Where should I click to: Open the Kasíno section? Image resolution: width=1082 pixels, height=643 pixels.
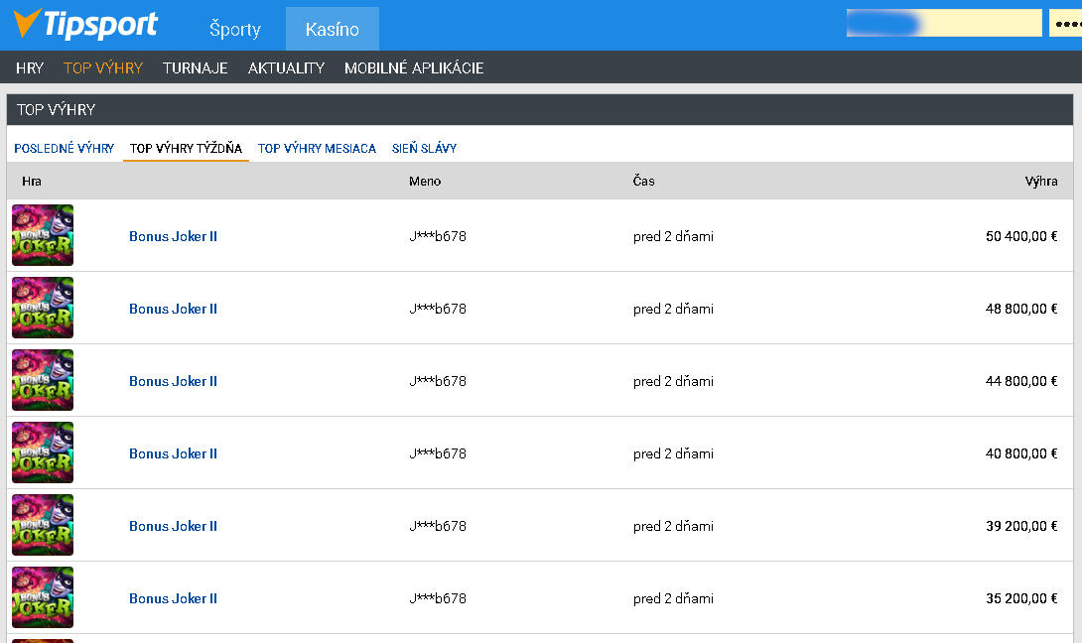pyautogui.click(x=332, y=29)
